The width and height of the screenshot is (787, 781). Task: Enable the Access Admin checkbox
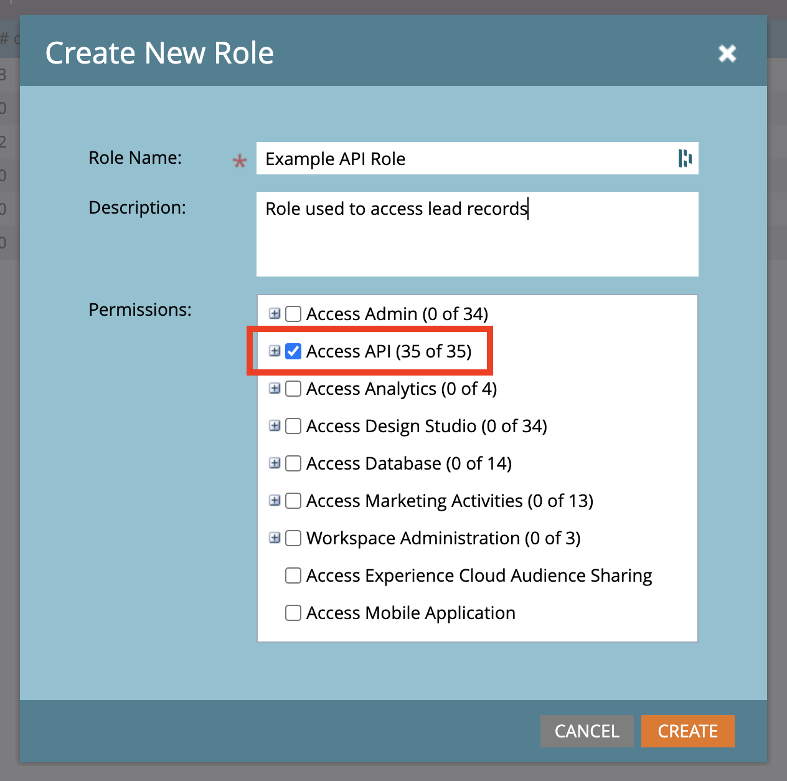pyautogui.click(x=293, y=314)
